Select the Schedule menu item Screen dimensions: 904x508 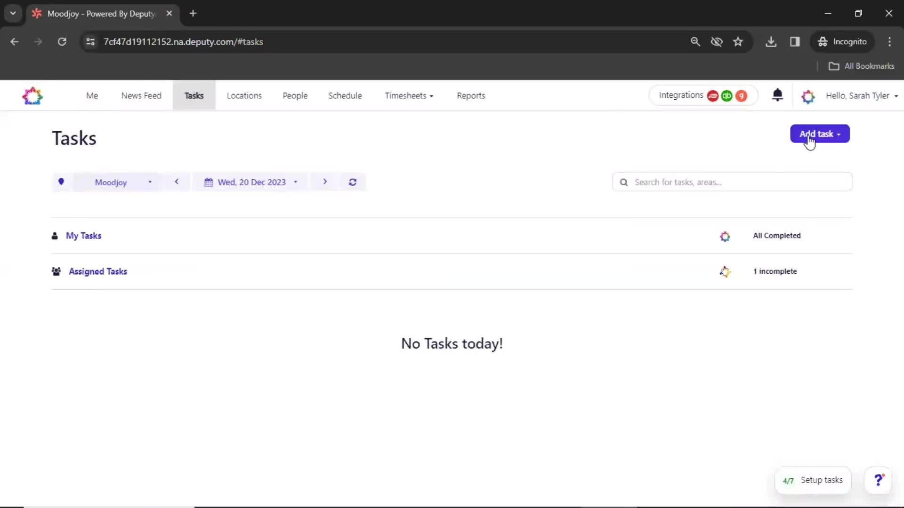pyautogui.click(x=345, y=95)
